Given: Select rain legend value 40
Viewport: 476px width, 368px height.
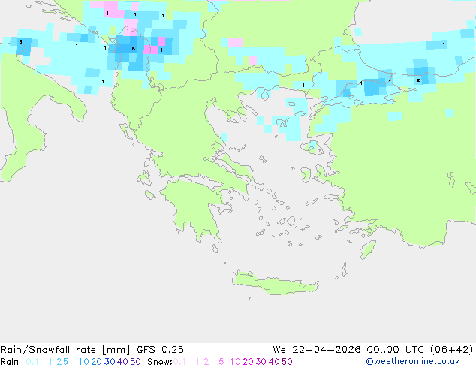Looking at the screenshot, I should pos(122,362).
